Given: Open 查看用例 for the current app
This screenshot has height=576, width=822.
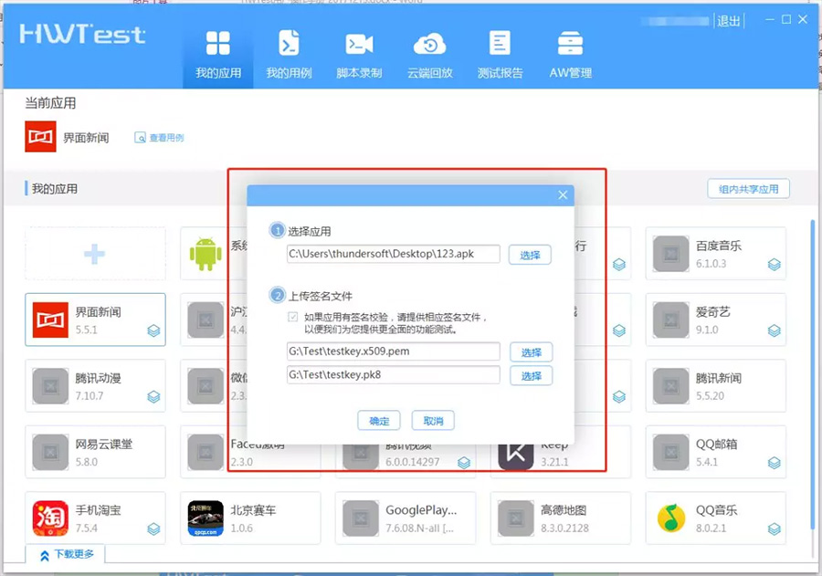Looking at the screenshot, I should pyautogui.click(x=159, y=138).
